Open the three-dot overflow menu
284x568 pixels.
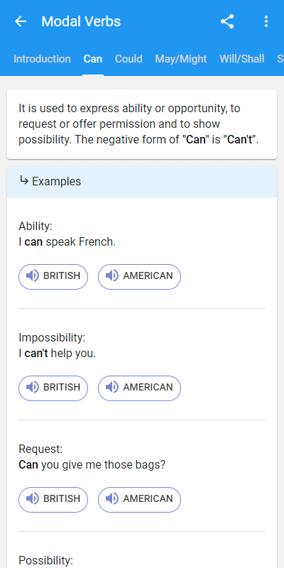pyautogui.click(x=266, y=22)
